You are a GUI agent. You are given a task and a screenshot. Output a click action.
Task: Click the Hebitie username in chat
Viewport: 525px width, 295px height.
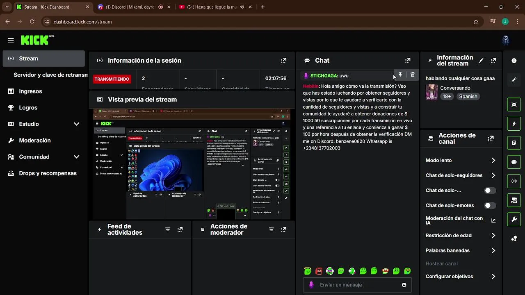pos(311,86)
